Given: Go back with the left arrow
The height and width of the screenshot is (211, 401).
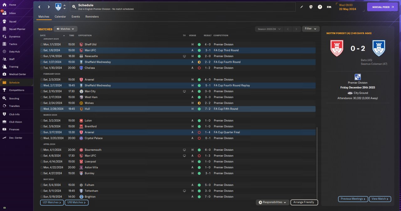Looking at the screenshot, I should 39,7.
